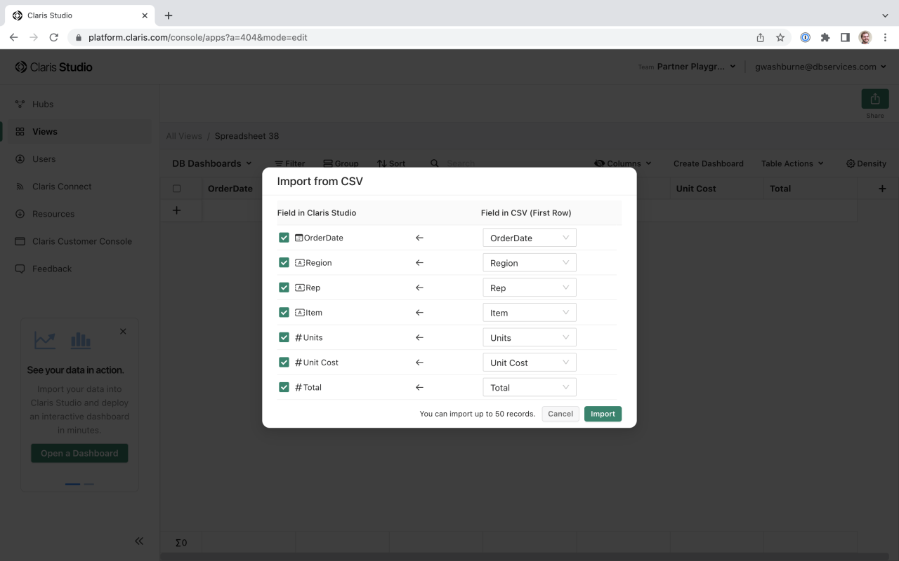Click Open a Dashboard button
This screenshot has width=899, height=561.
[79, 453]
